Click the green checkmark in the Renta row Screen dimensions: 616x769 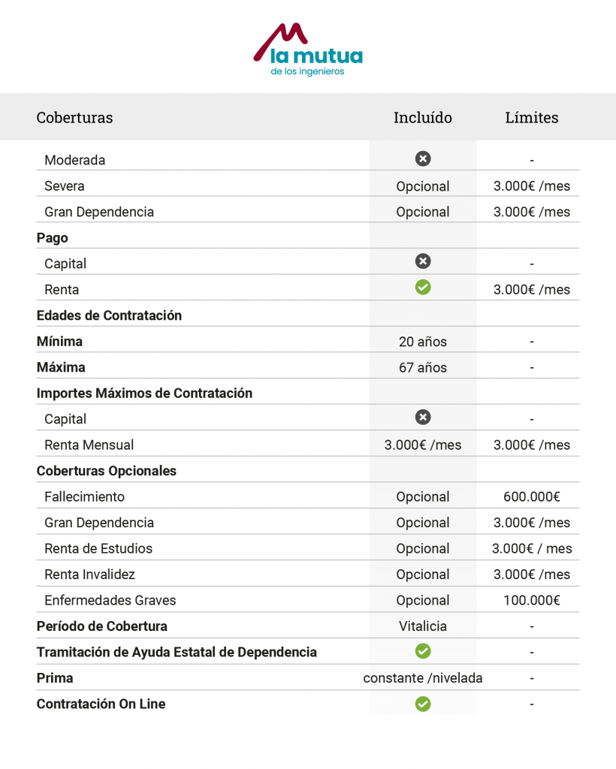(x=423, y=288)
